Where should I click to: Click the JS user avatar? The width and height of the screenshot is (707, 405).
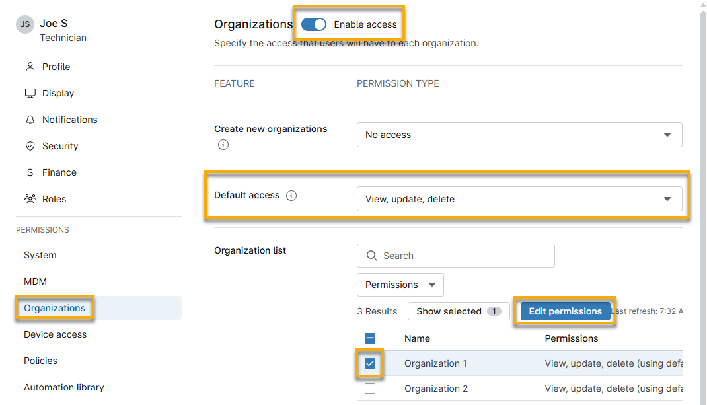coord(25,24)
